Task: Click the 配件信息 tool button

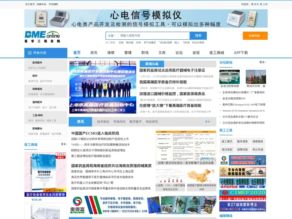Action: pos(242,142)
